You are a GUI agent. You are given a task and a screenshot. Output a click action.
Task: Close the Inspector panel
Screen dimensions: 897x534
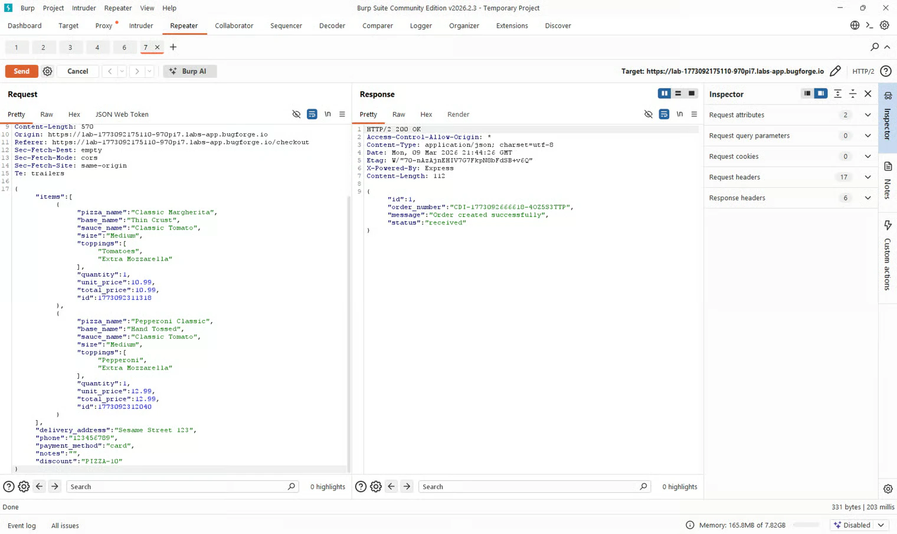868,94
